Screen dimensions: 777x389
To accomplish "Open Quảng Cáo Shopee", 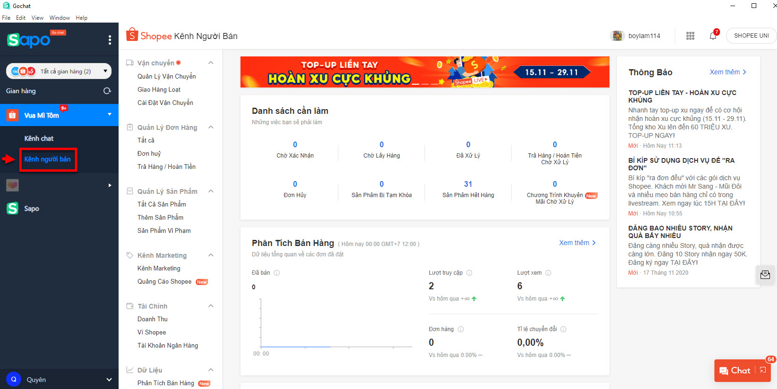I will pyautogui.click(x=165, y=281).
